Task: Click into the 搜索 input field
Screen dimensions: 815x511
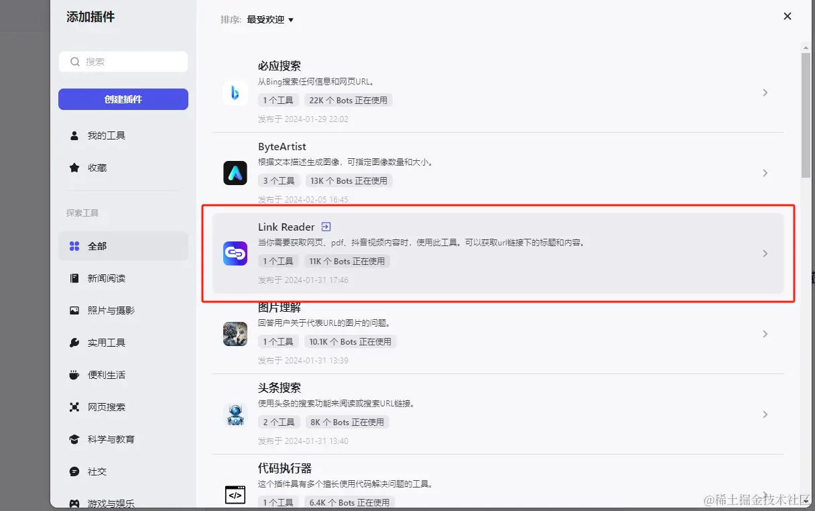Action: (123, 62)
